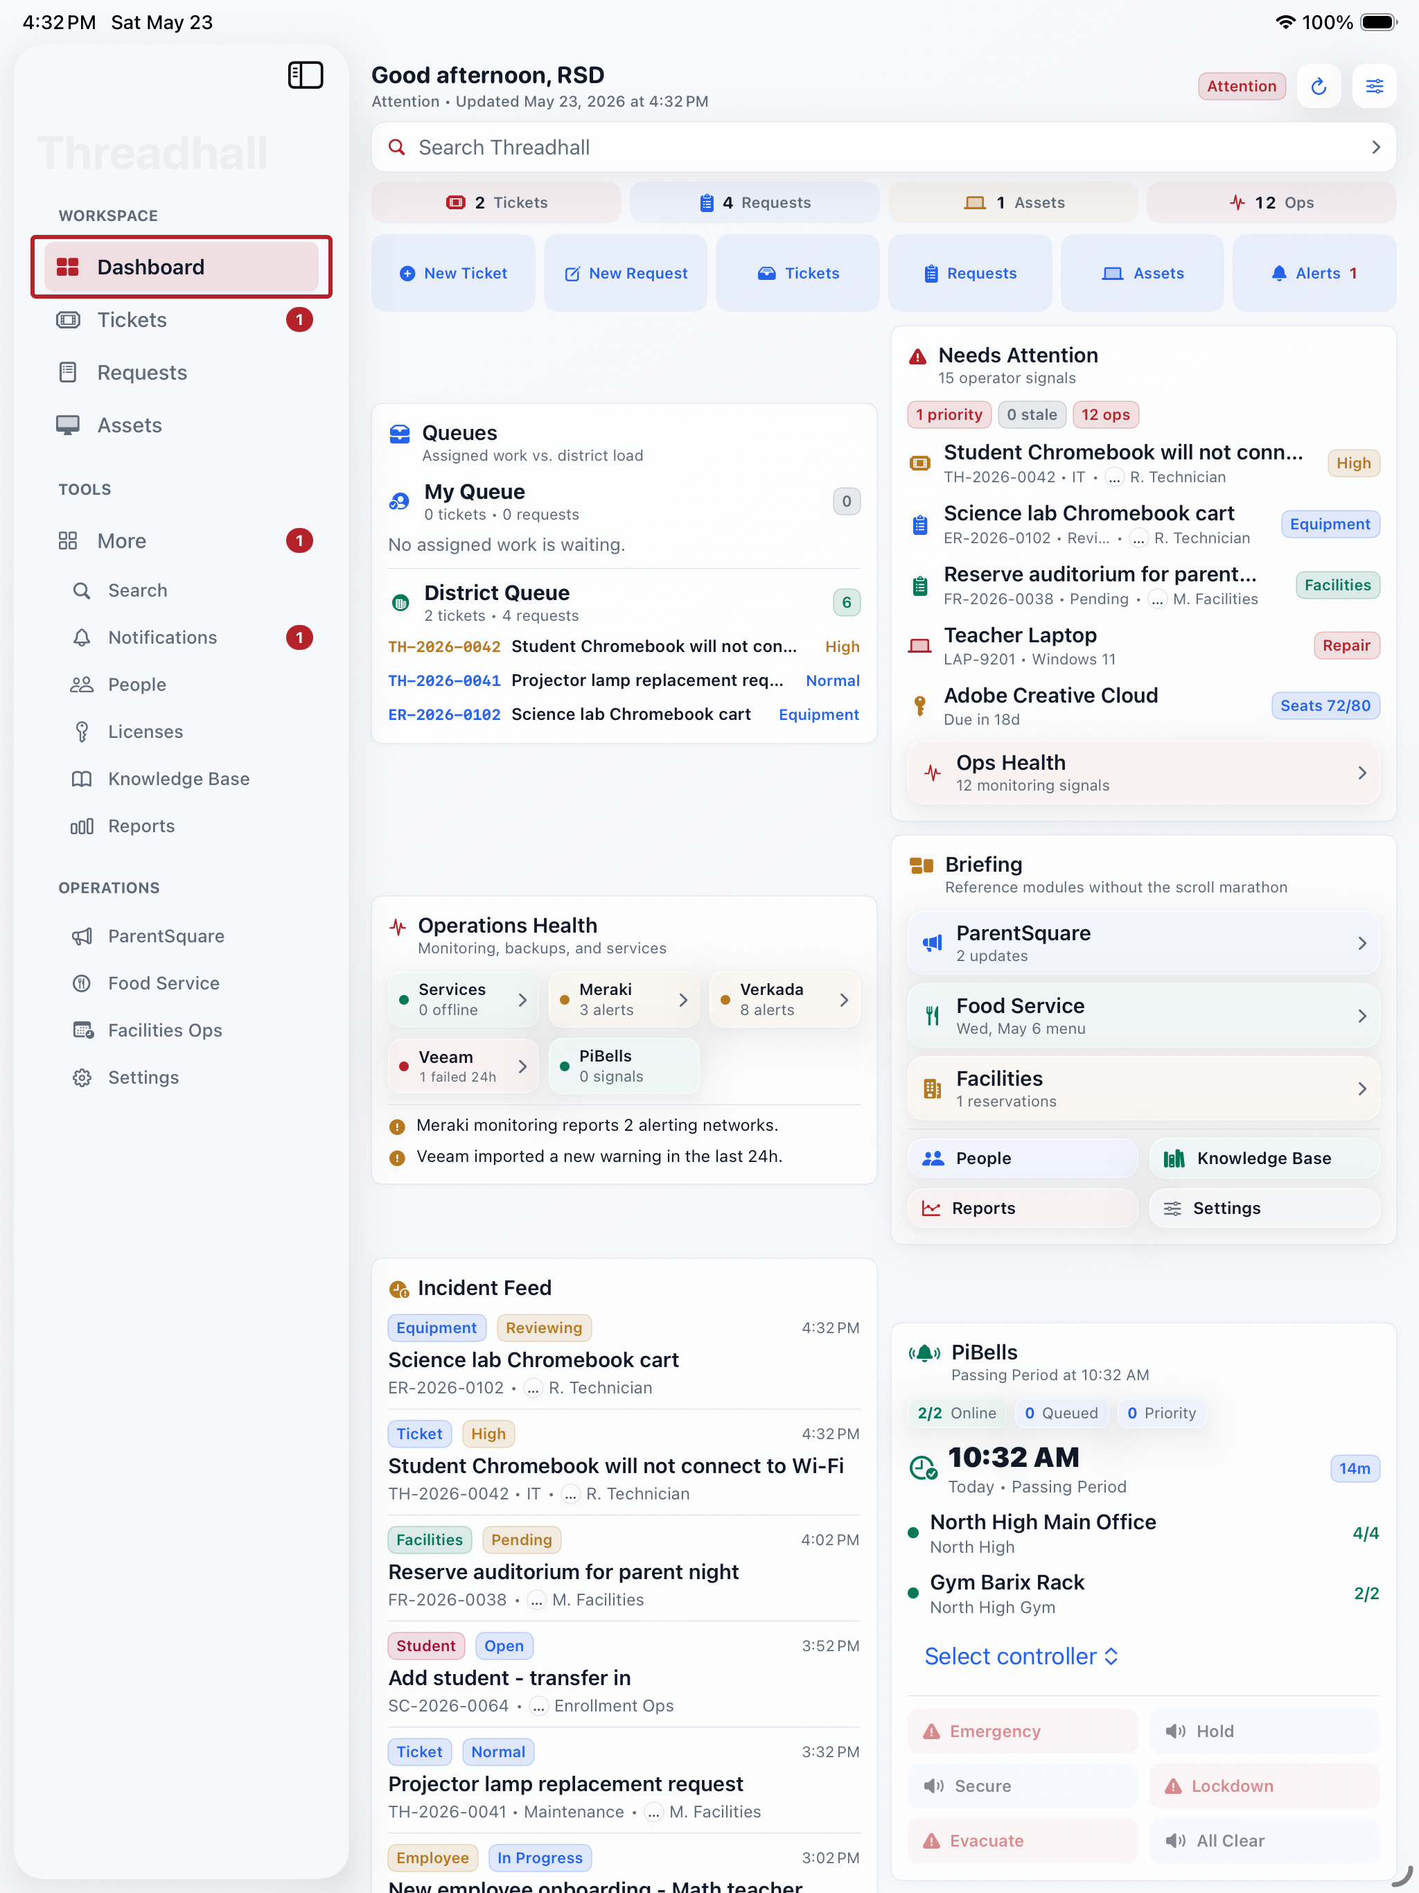Open the Verkada 8 alerts tile
The image size is (1419, 1893).
785,1000
